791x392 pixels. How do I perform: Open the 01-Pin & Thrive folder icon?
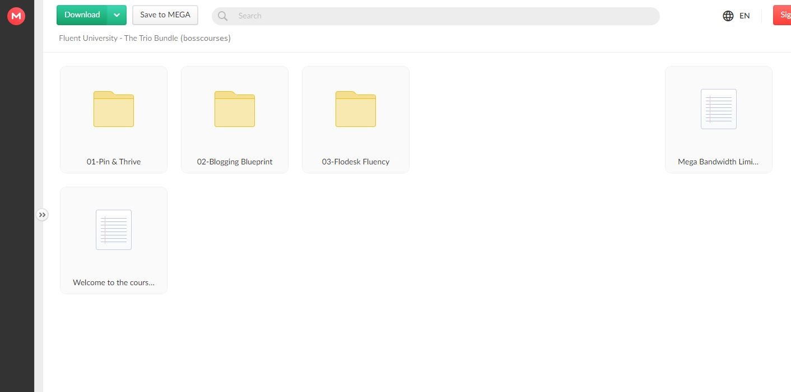[114, 109]
